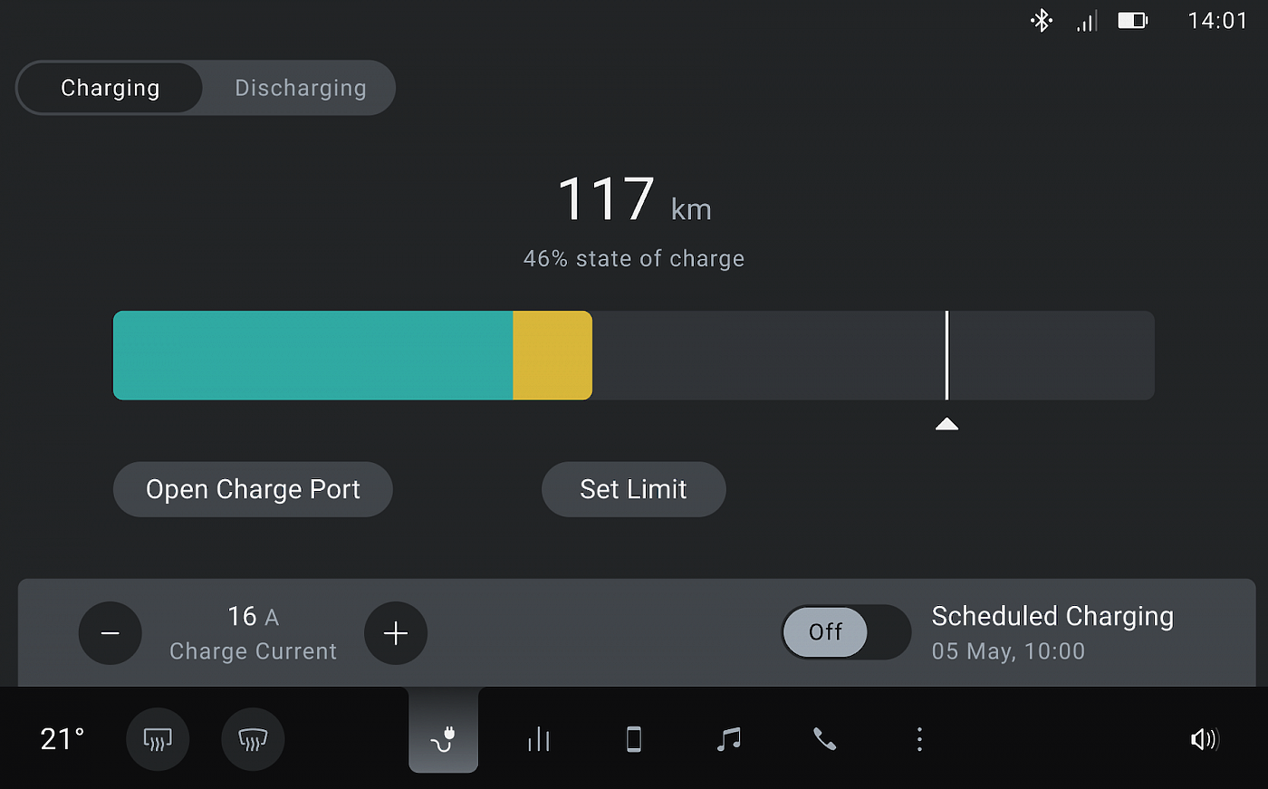Open the three-dot more options menu
The image size is (1268, 789).
919,739
